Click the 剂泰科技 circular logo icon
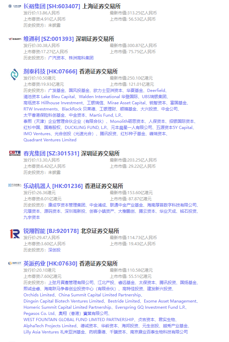The image size is (229, 342). (15, 74)
